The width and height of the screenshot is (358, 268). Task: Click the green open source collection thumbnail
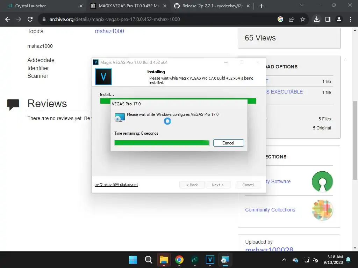pyautogui.click(x=322, y=181)
